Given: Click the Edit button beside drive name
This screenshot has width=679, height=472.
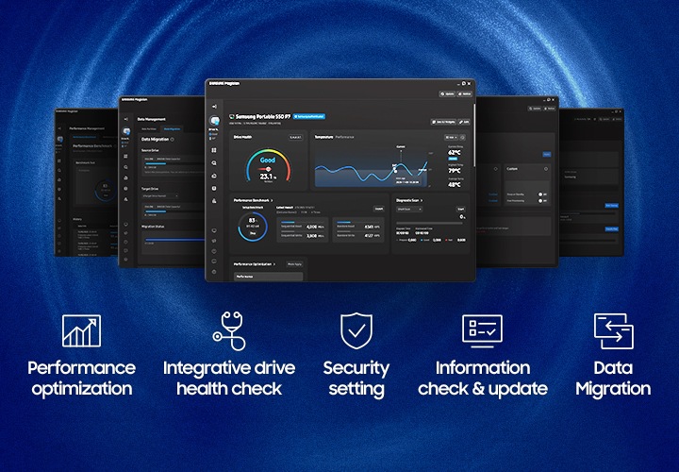Looking at the screenshot, I should point(464,122).
